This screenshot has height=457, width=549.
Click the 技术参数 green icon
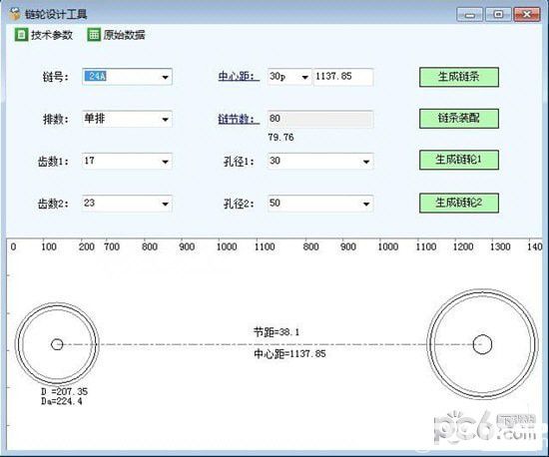tap(21, 35)
